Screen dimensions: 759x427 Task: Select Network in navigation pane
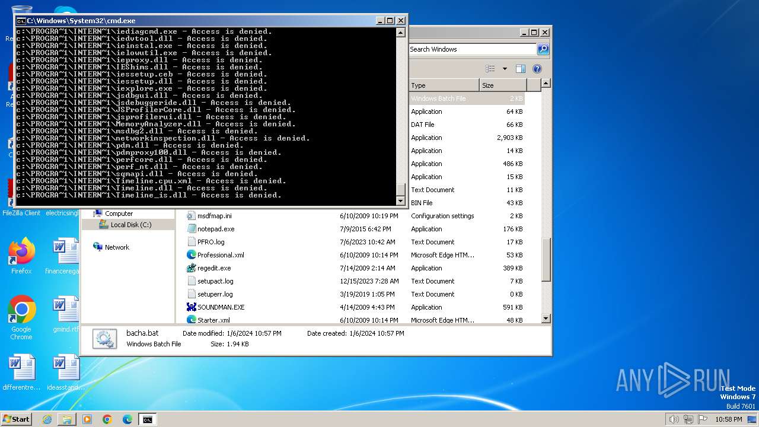[116, 247]
